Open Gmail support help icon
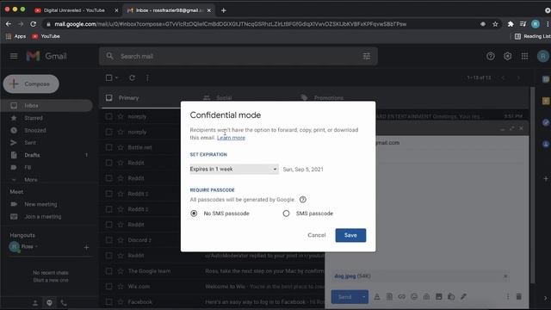551x310 pixels. click(490, 56)
